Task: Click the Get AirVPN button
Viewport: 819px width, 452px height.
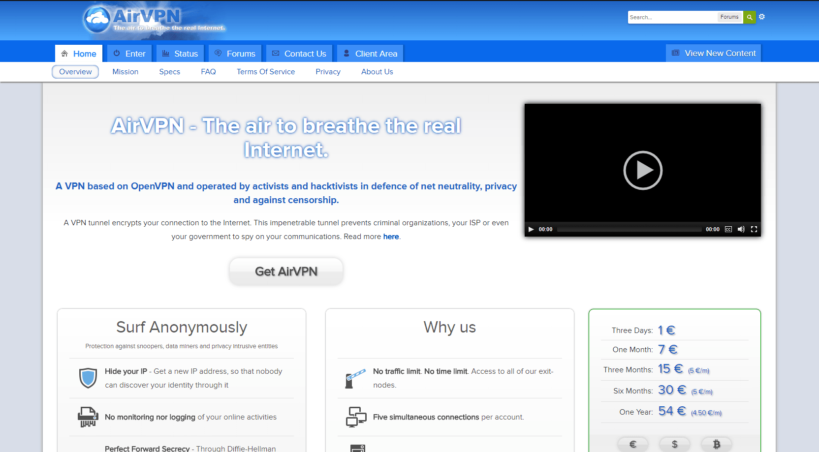Action: [x=286, y=271]
